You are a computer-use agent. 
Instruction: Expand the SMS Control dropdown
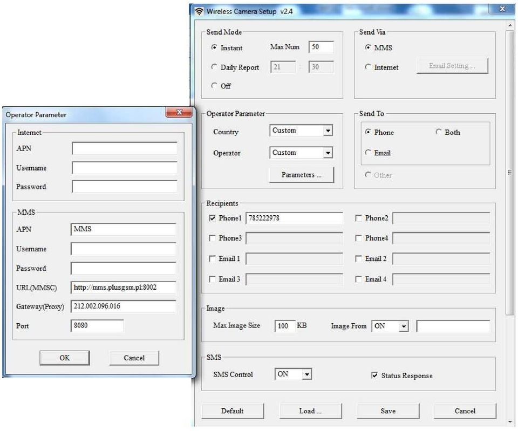point(293,374)
